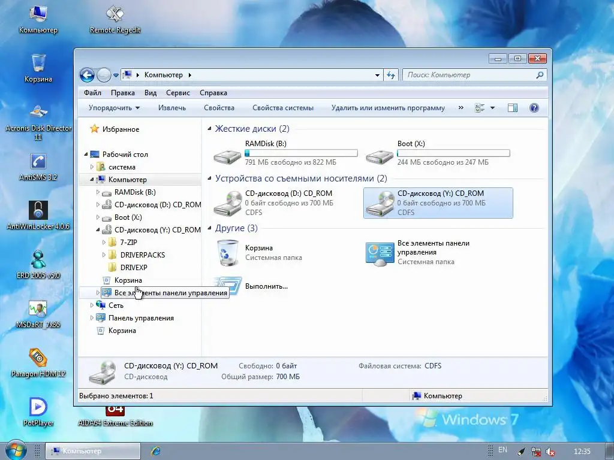This screenshot has width=614, height=460.
Task: Open the Вид menu
Action: pyautogui.click(x=151, y=93)
